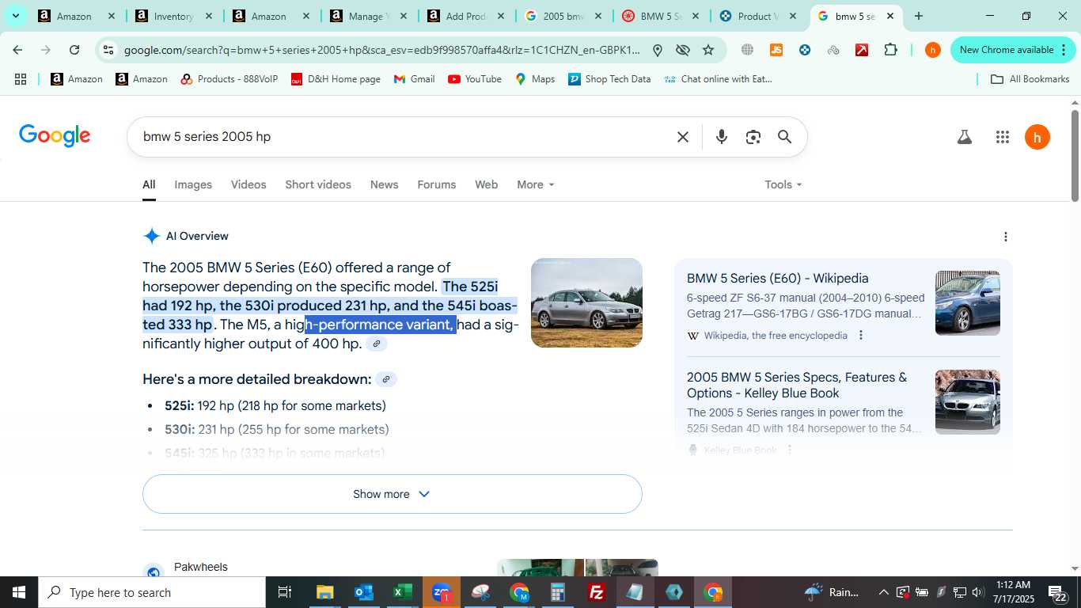Viewport: 1081px width, 608px height.
Task: Switch to Videos results tab
Action: tap(248, 184)
